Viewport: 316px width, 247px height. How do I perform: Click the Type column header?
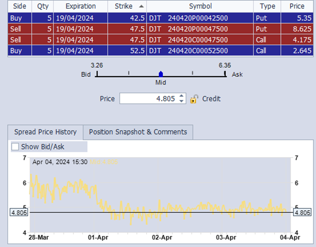267,6
